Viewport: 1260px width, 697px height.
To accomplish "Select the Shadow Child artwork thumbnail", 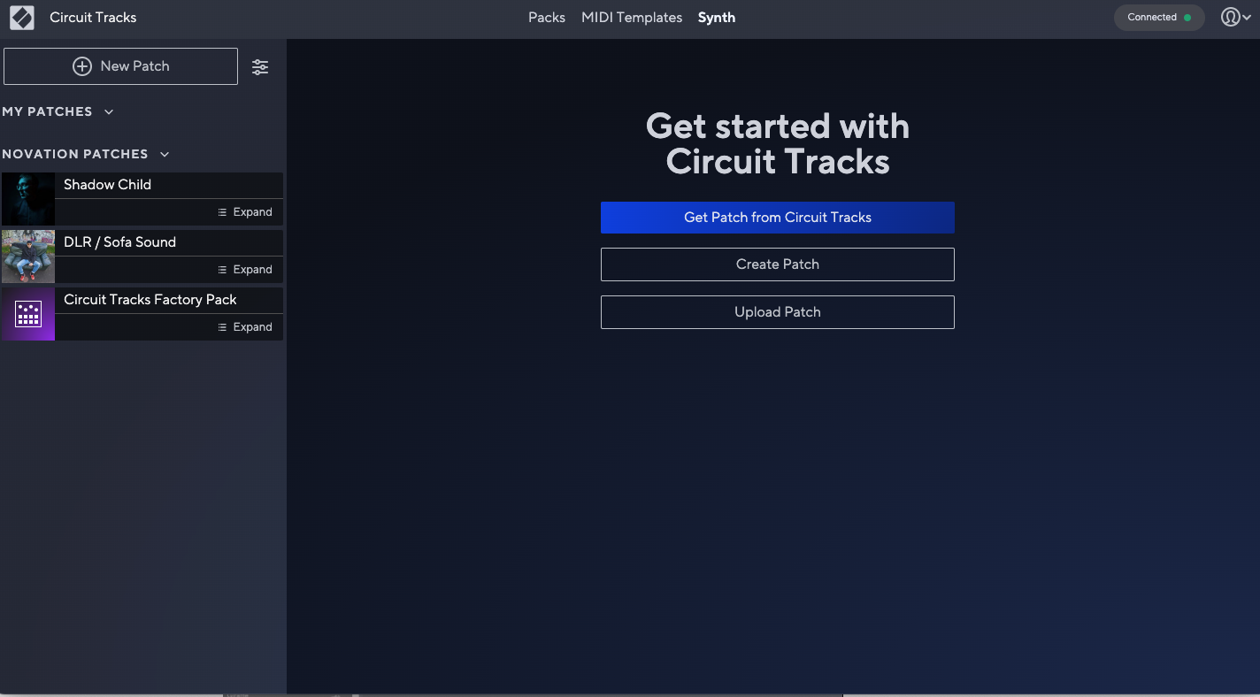I will tap(28, 199).
